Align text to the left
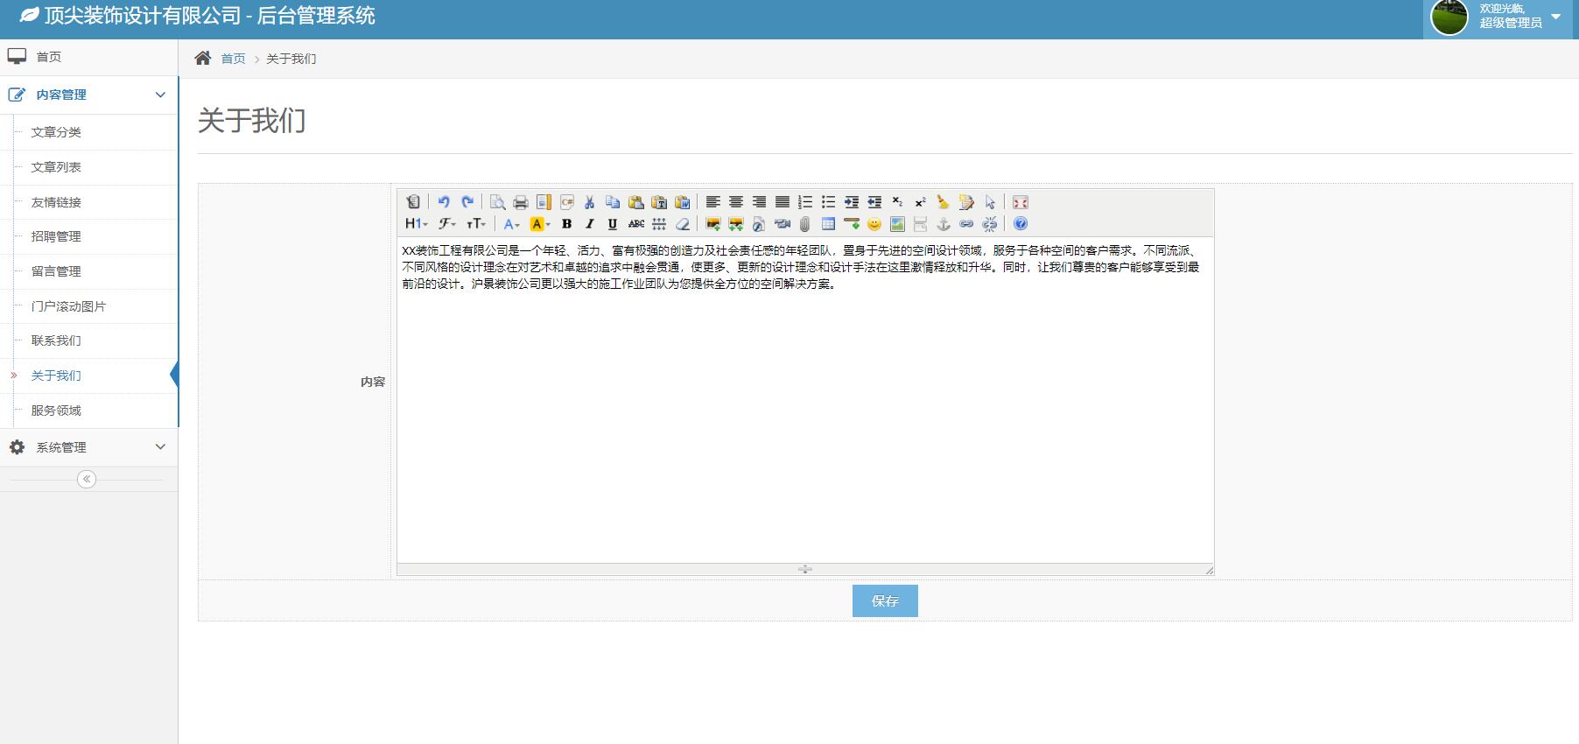The height and width of the screenshot is (744, 1579). (x=713, y=202)
